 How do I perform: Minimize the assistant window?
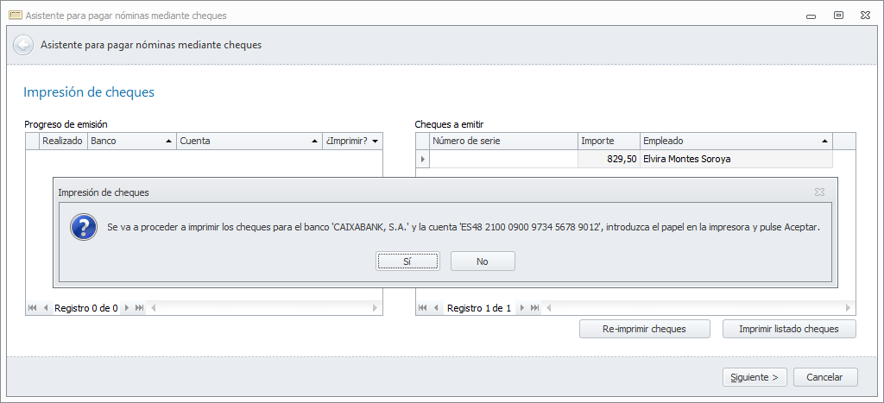coord(811,16)
